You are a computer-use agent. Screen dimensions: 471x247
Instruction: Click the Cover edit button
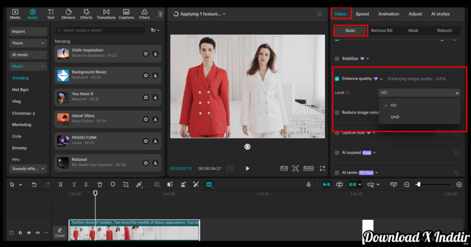(60, 233)
